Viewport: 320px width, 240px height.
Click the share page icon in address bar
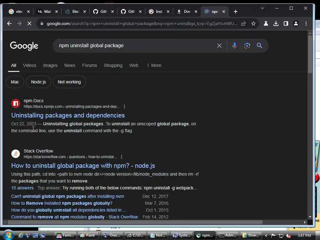pos(243,24)
